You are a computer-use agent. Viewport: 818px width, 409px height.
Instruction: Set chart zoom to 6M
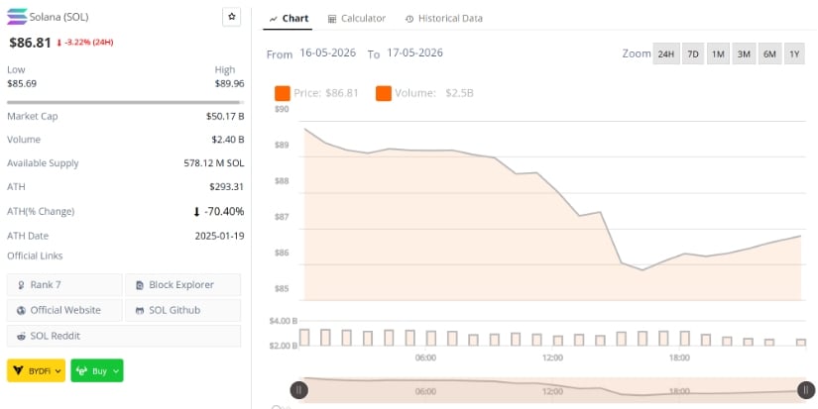click(x=769, y=53)
